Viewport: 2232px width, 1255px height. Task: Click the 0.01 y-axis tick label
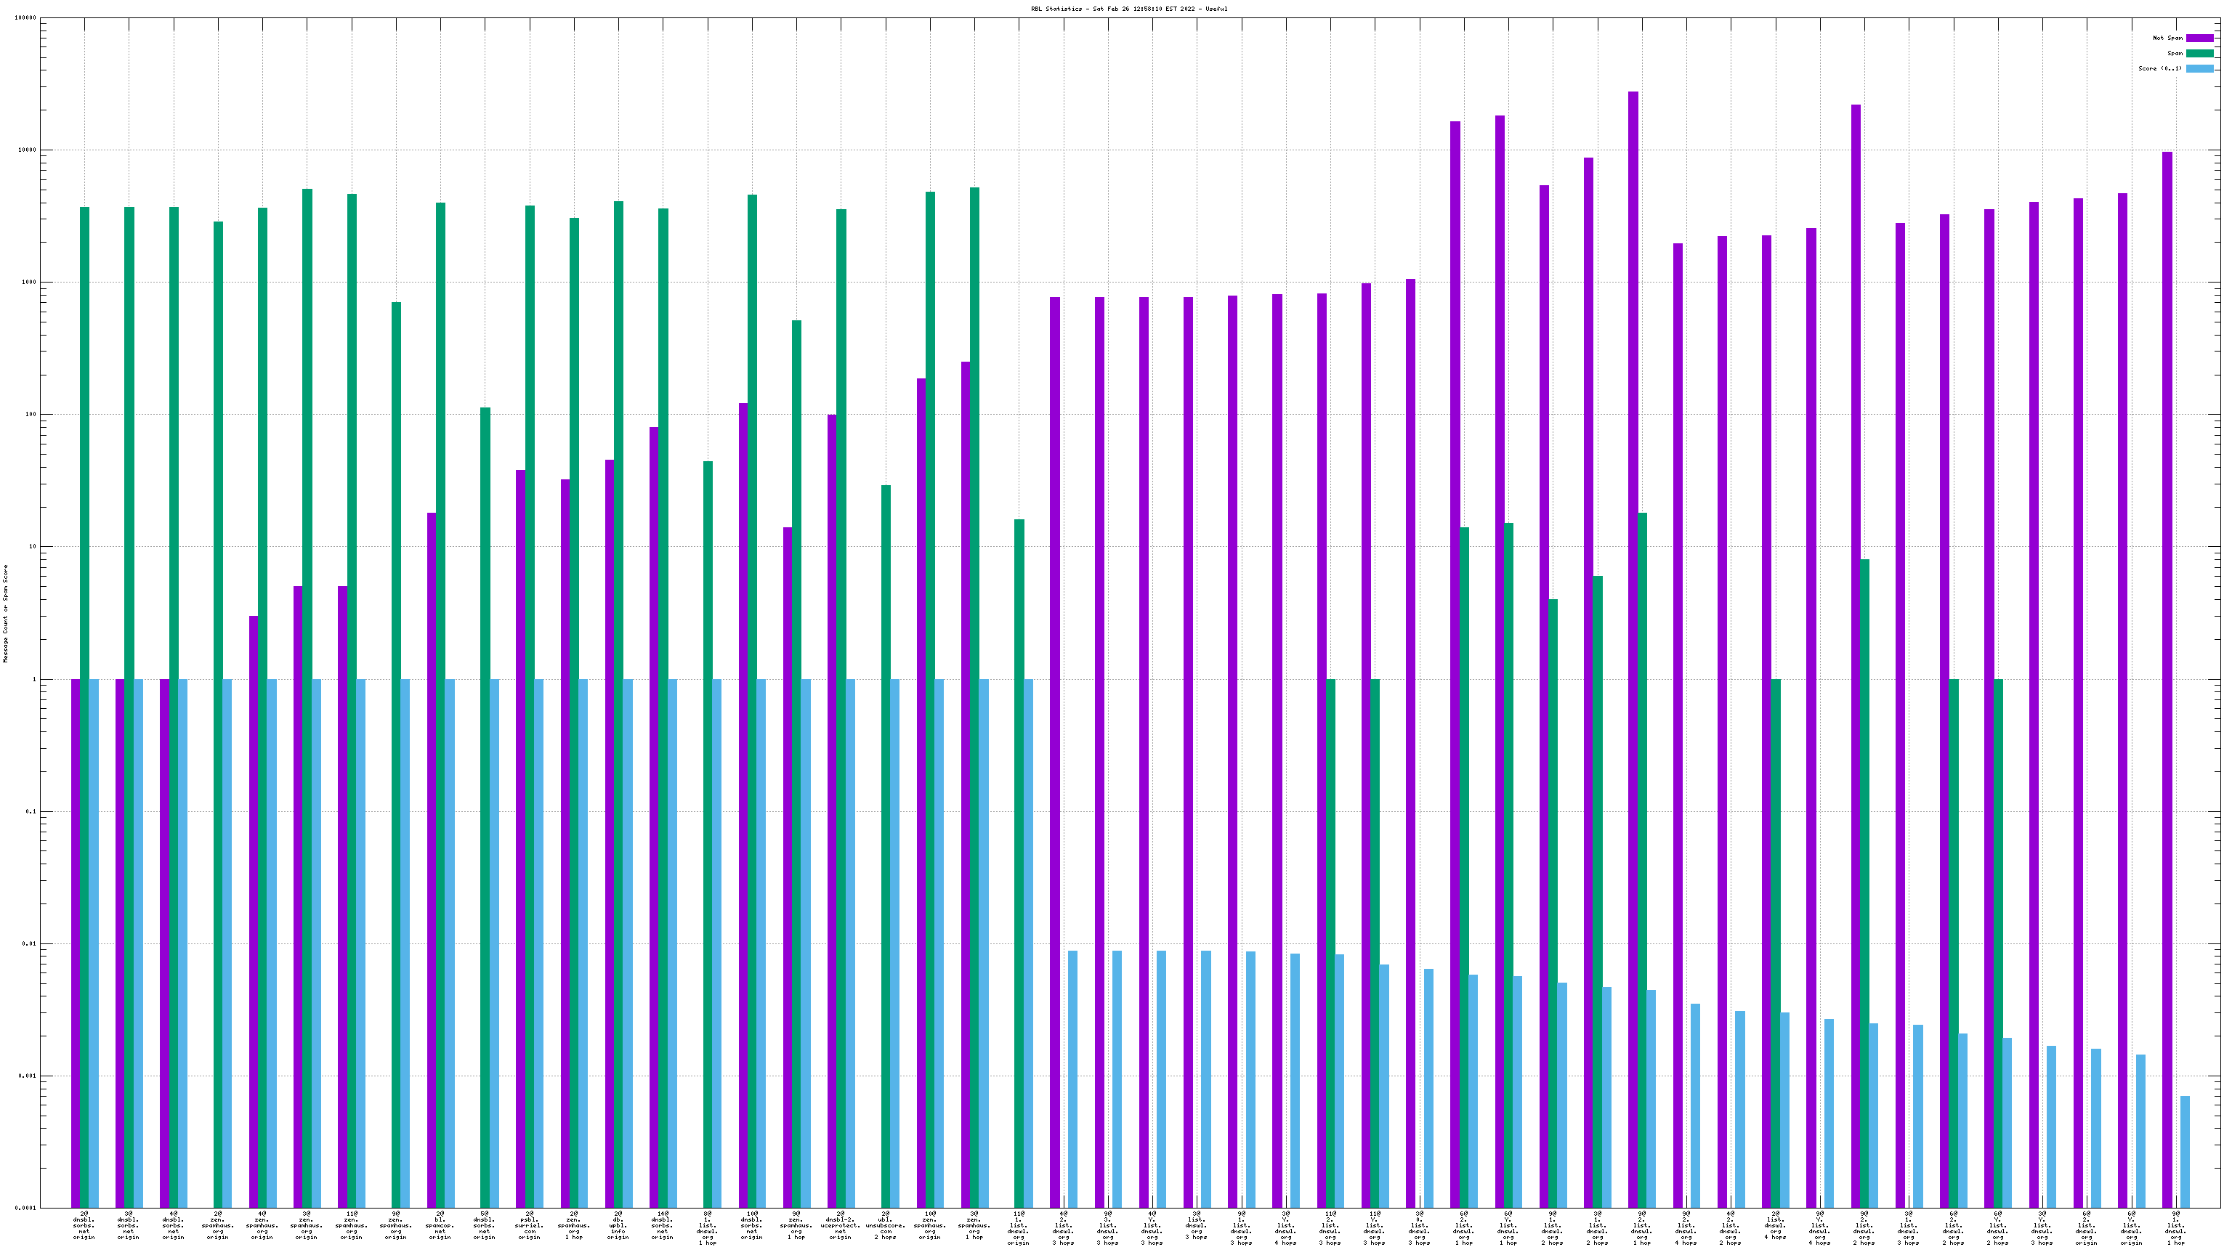click(x=30, y=944)
